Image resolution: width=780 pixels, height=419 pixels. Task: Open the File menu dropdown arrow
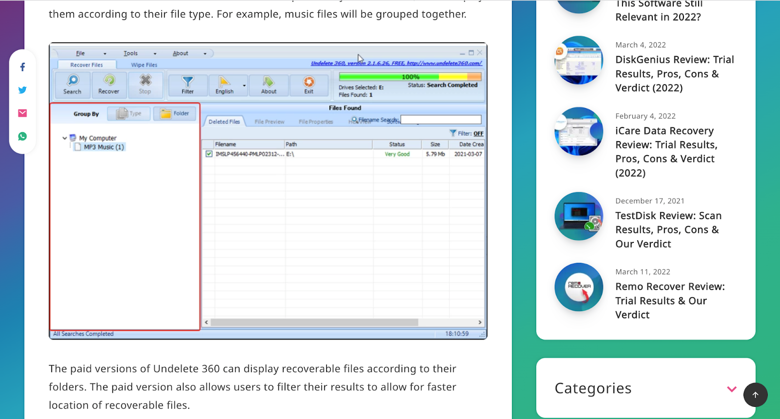pyautogui.click(x=105, y=54)
